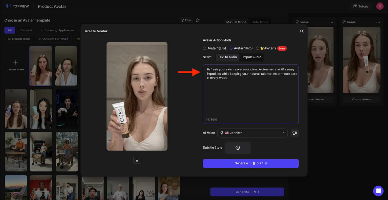The width and height of the screenshot is (388, 200).
Task: Click the avatar preview image in dialog
Action: (137, 96)
